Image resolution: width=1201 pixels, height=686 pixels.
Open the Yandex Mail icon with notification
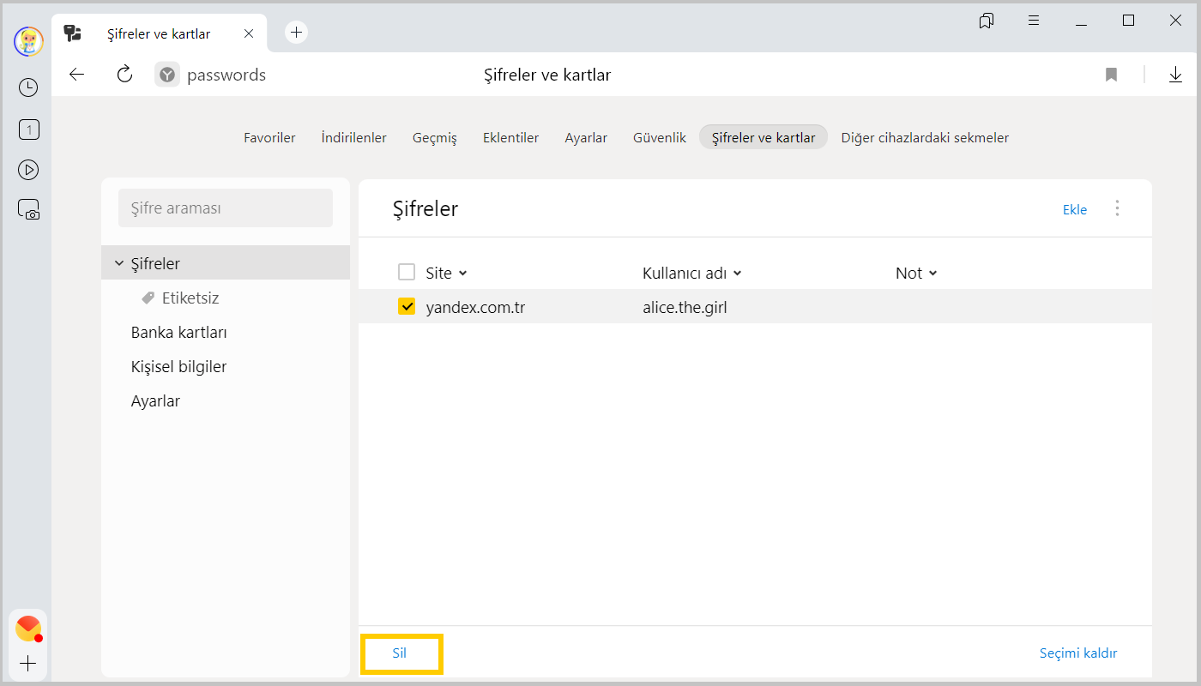[x=28, y=629]
